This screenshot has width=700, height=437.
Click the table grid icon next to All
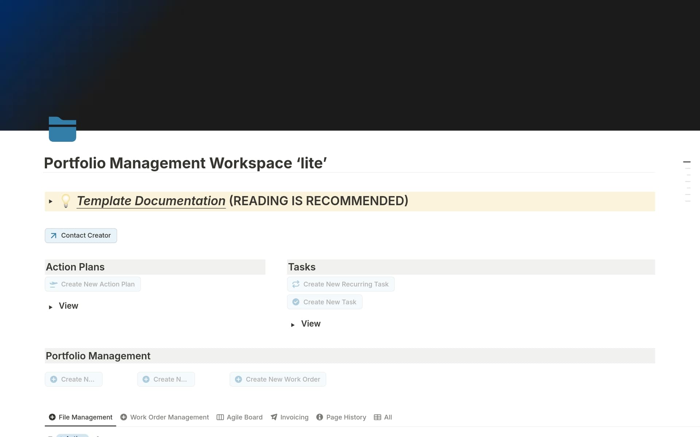[x=377, y=417]
